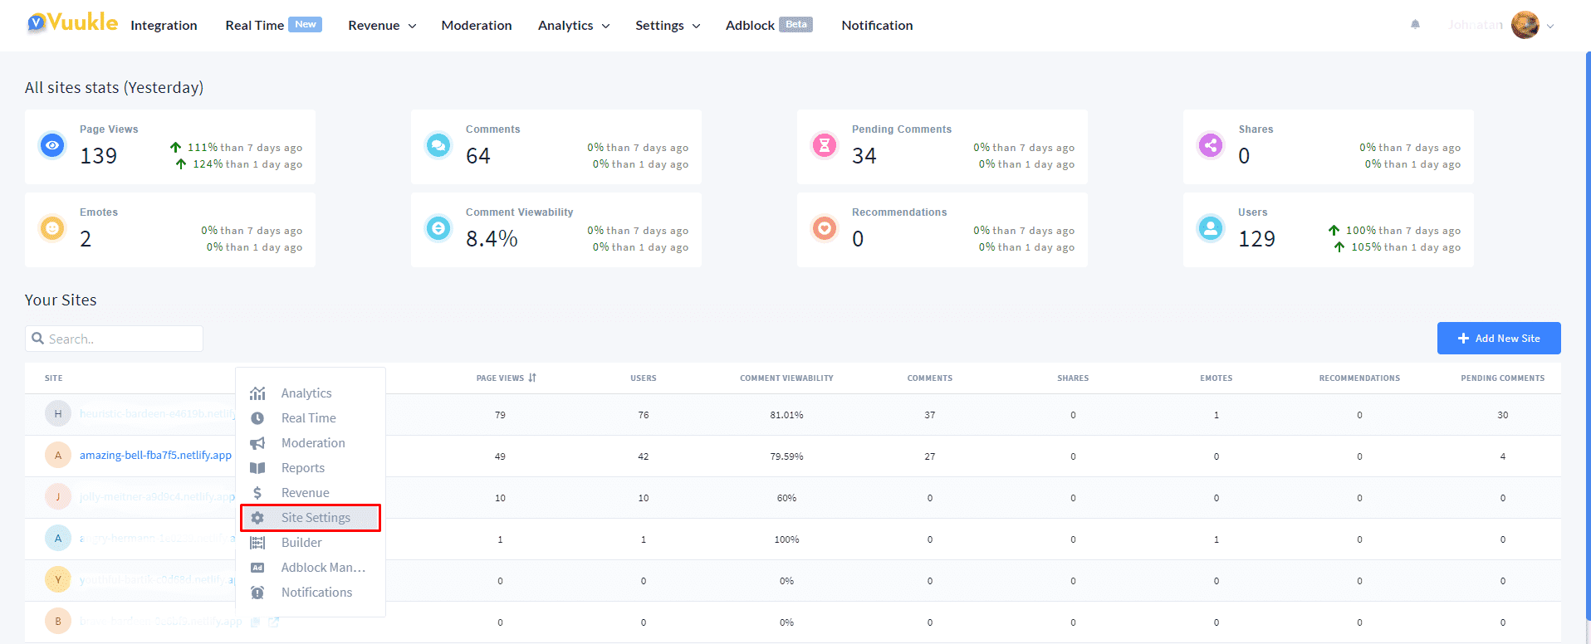1591x644 pixels.
Task: Click the COMMENT VIEWABILITY column header
Action: click(786, 378)
